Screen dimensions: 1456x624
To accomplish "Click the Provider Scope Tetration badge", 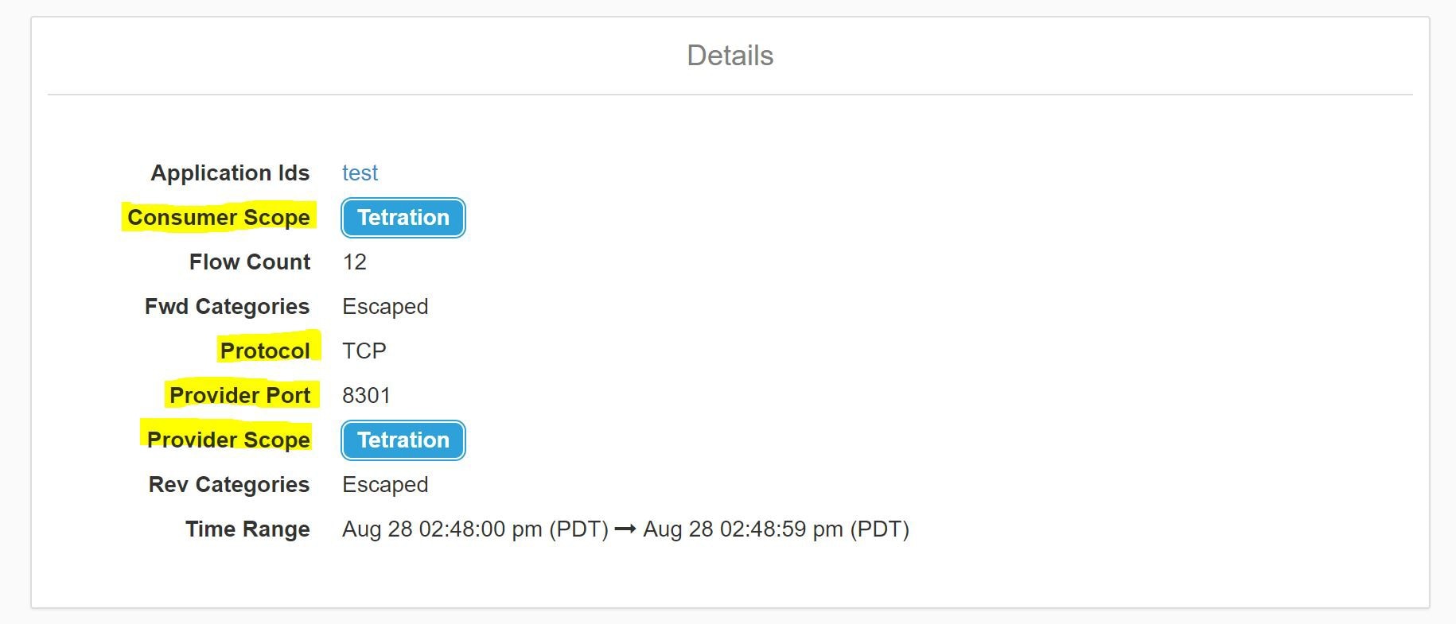I will tap(403, 440).
